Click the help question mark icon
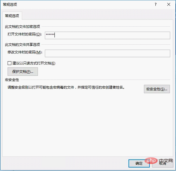This screenshot has height=171, width=176. (156, 4)
